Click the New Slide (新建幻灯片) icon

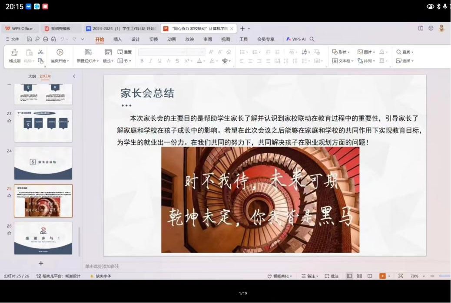click(88, 52)
